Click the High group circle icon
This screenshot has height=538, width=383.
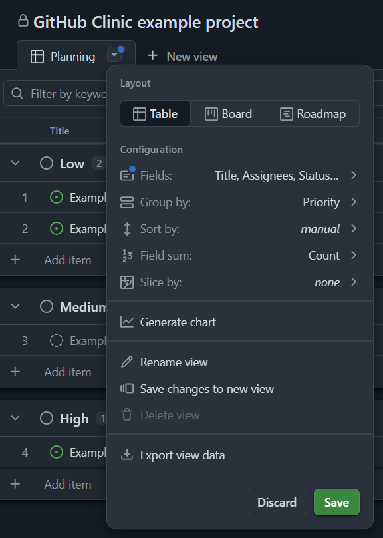[47, 418]
